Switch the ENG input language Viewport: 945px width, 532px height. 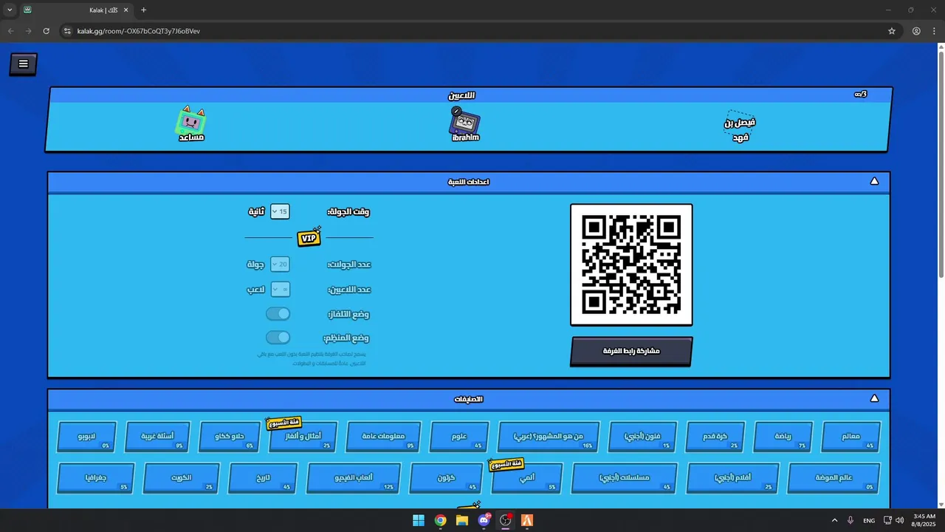[x=869, y=520]
